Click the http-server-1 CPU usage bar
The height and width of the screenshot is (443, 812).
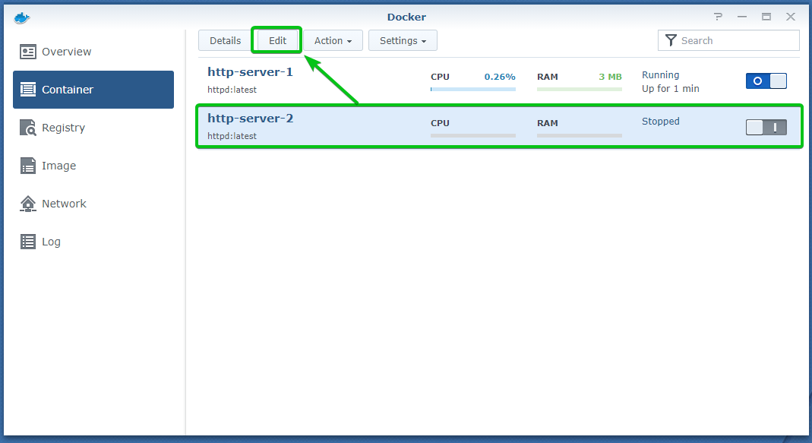pos(472,89)
